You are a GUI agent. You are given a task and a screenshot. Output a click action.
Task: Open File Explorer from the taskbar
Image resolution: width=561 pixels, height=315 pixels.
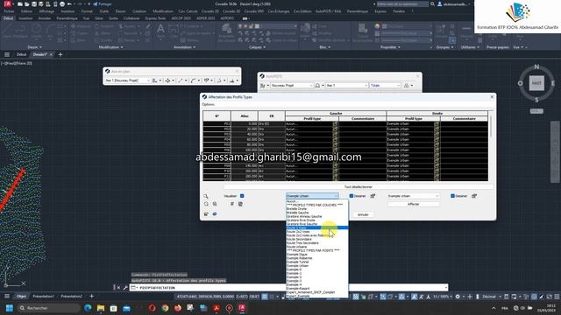pyautogui.click(x=101, y=308)
